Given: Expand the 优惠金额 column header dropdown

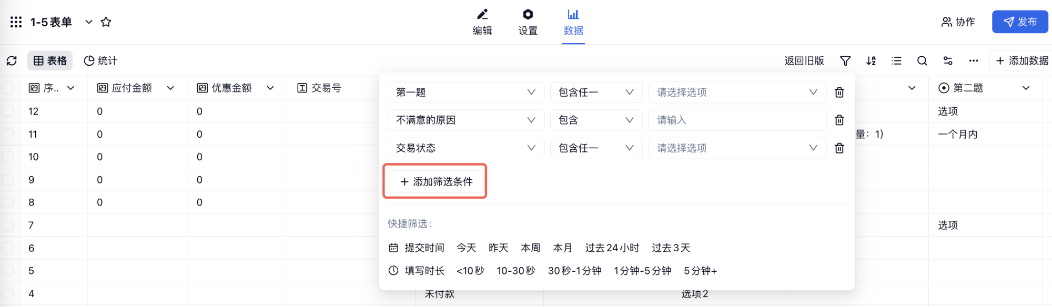Looking at the screenshot, I should [270, 88].
